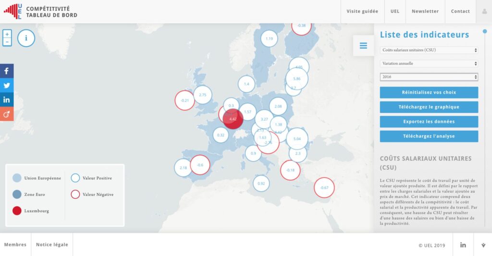Click the Notice légale footer link
The height and width of the screenshot is (256, 492).
click(52, 245)
